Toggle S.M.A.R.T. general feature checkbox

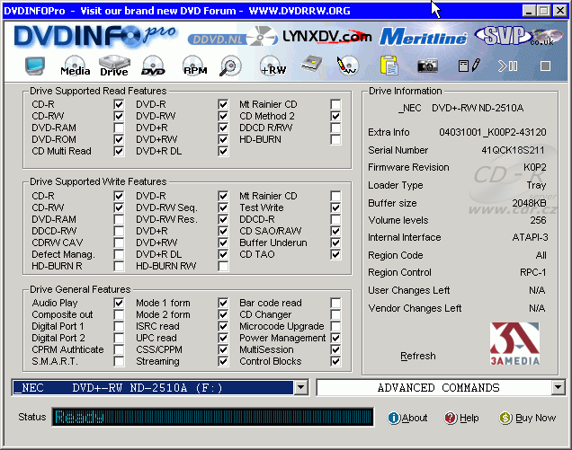tap(119, 361)
